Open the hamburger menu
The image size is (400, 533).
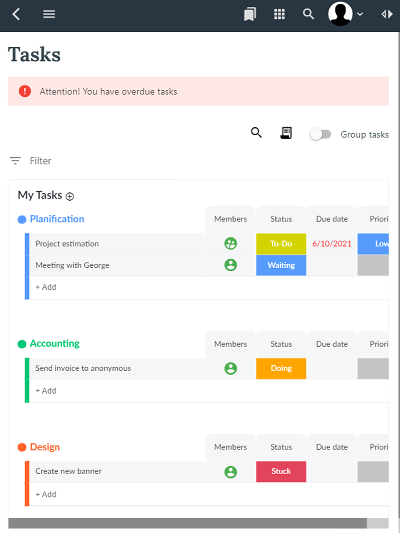(x=49, y=14)
